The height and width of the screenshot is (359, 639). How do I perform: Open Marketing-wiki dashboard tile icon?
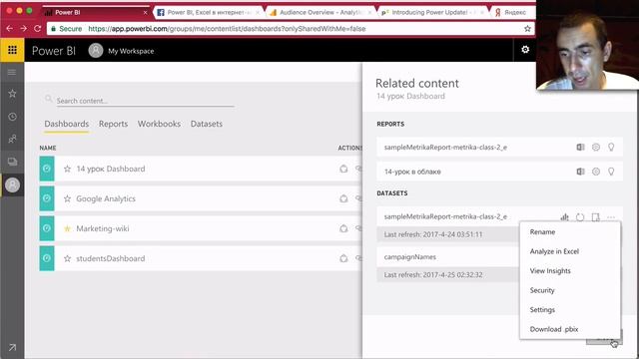47,228
